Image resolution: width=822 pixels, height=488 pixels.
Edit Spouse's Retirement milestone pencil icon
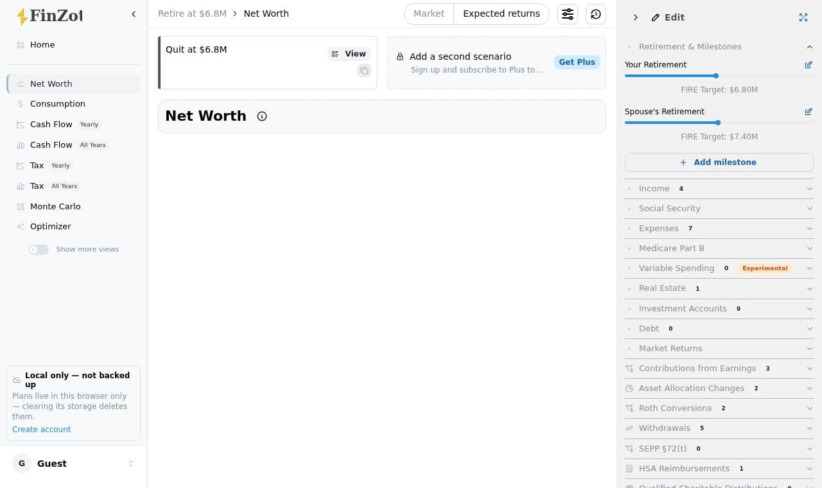[x=809, y=112]
